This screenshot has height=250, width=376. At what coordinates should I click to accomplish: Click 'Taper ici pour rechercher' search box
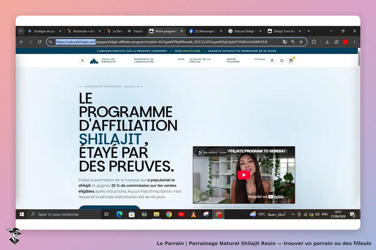[64, 214]
